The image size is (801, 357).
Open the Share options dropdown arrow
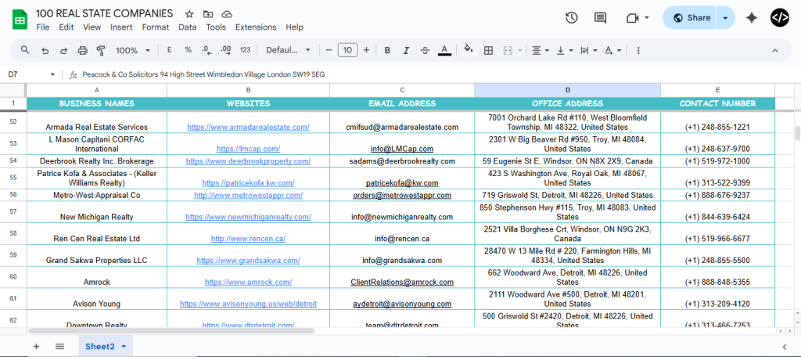pos(725,18)
